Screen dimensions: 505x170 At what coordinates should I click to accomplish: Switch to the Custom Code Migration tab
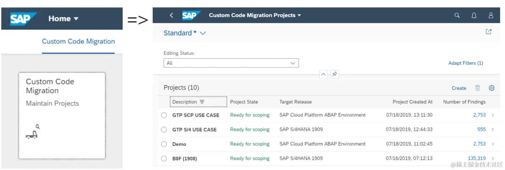point(78,41)
